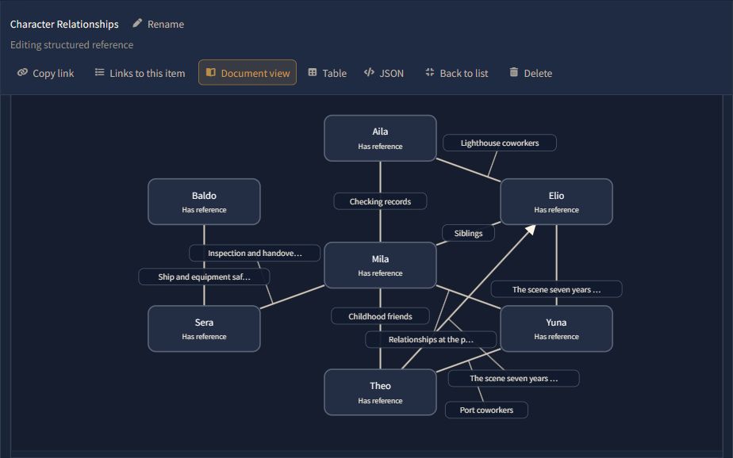The image size is (733, 458).
Task: Show Links to this item
Action: (140, 73)
